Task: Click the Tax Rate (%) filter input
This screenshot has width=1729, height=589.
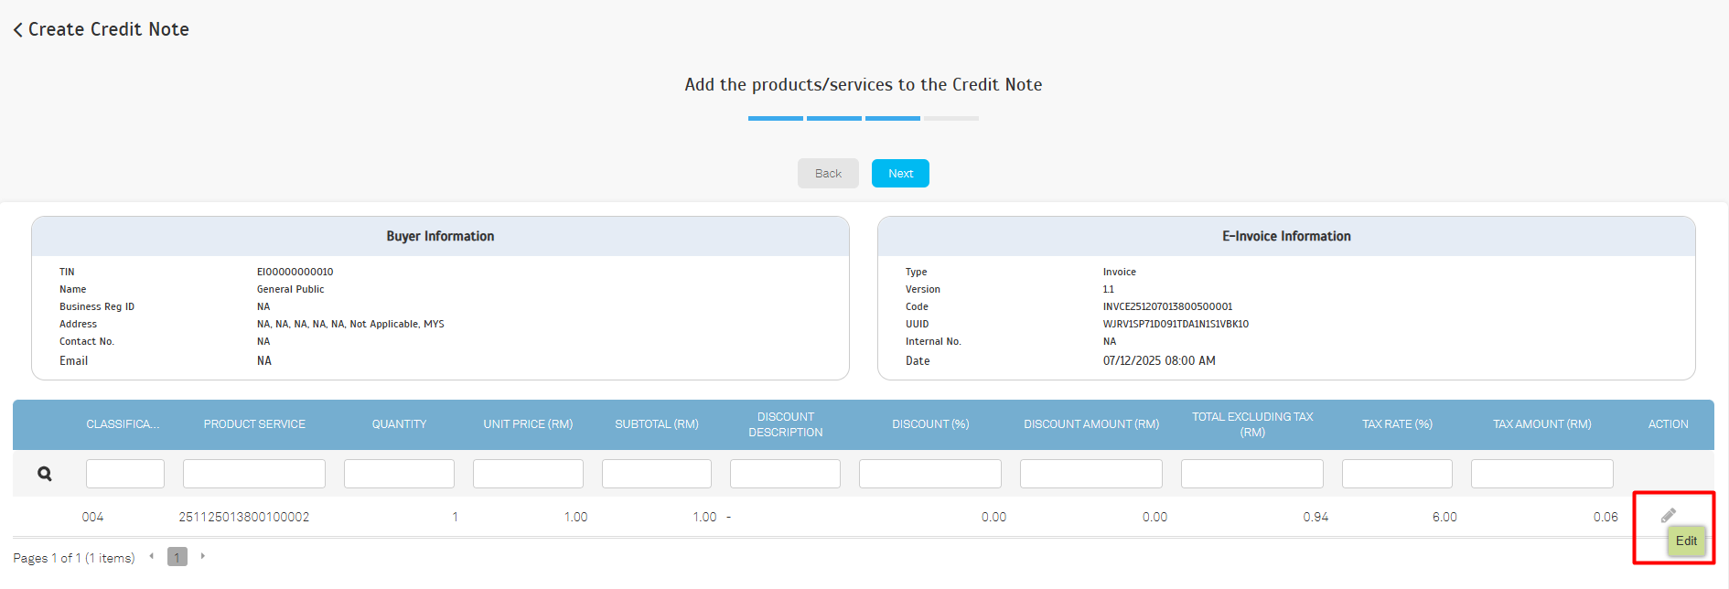Action: coord(1397,474)
